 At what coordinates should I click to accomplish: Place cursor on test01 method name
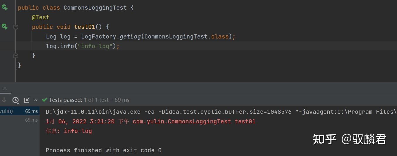pyautogui.click(x=85, y=27)
